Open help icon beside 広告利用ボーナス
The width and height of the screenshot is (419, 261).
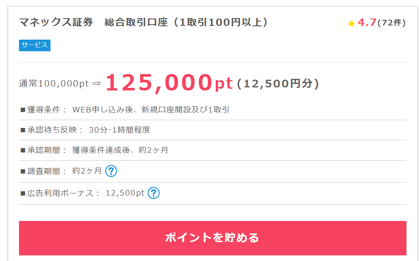(x=154, y=193)
